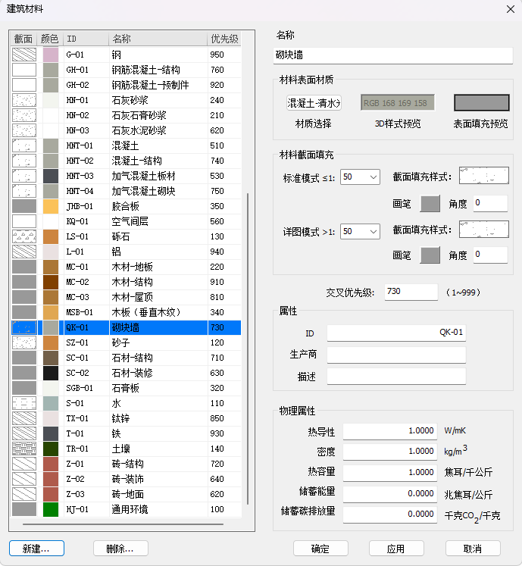Click the section pattern icon for SZ-01 砂子
This screenshot has height=566, width=522.
tap(24, 342)
